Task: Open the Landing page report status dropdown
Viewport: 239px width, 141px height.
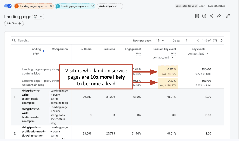Action: click(x=38, y=17)
